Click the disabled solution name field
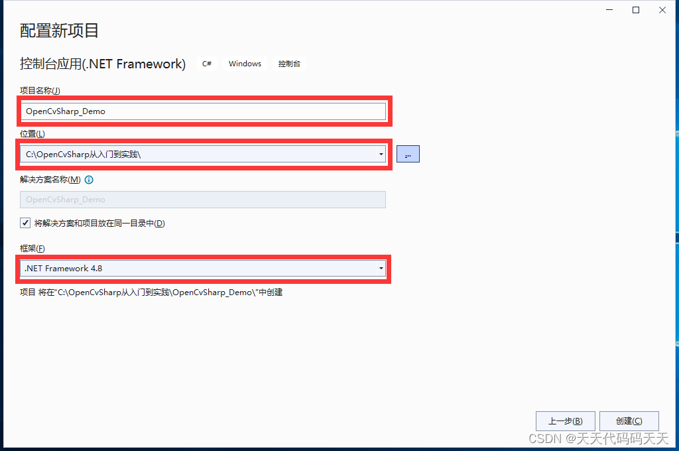Viewport: 679px width, 451px height. (x=203, y=200)
